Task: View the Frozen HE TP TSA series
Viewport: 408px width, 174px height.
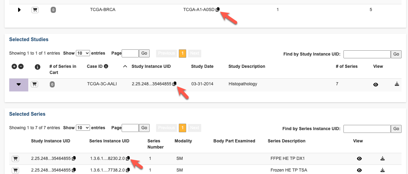Action: coord(359,170)
